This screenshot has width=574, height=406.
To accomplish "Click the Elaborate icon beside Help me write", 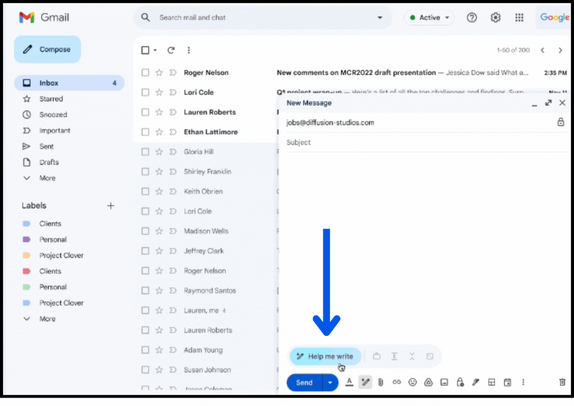I will point(394,357).
